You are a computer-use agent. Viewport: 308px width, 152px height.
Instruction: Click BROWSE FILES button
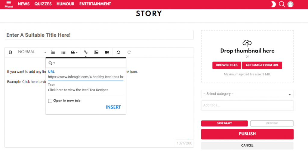click(x=227, y=65)
